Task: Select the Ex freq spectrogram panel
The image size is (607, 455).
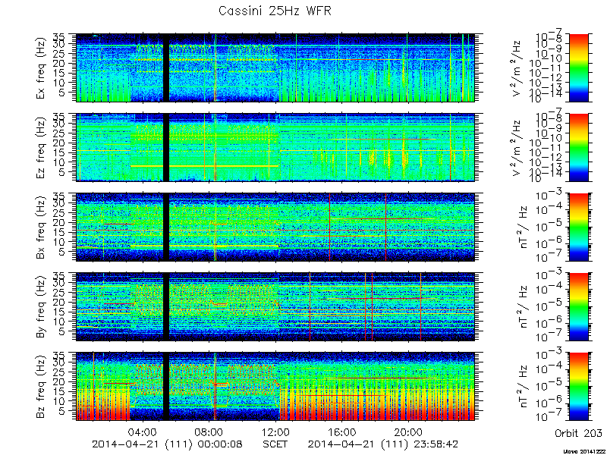Action: click(x=275, y=67)
